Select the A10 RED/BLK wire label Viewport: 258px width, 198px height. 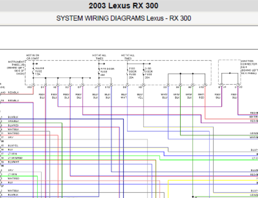point(10,93)
